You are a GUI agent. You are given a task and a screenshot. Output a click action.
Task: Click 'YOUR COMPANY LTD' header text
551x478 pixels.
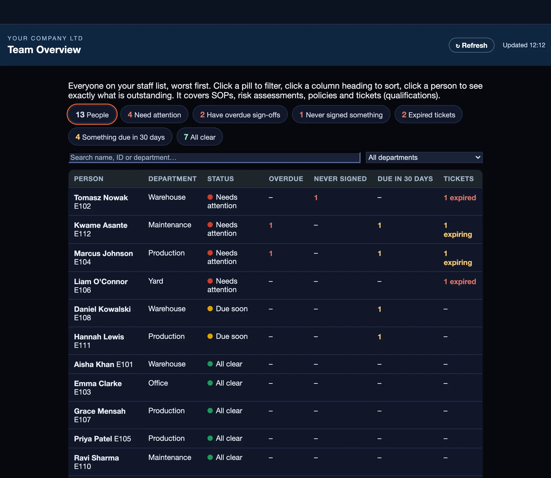point(45,38)
